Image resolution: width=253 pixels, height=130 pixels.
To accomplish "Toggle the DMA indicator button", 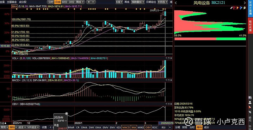I will coord(84,127).
